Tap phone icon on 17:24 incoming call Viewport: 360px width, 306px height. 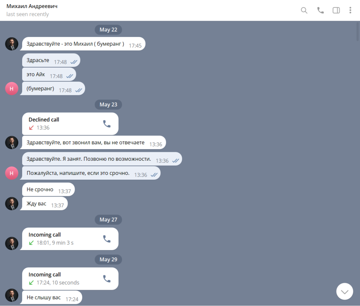[x=107, y=279]
